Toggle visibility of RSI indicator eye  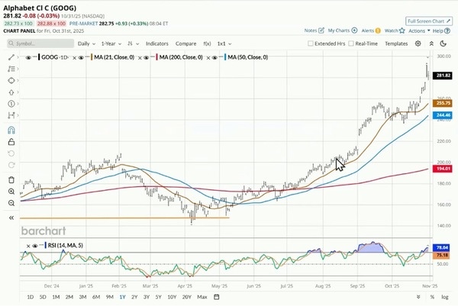click(28, 246)
